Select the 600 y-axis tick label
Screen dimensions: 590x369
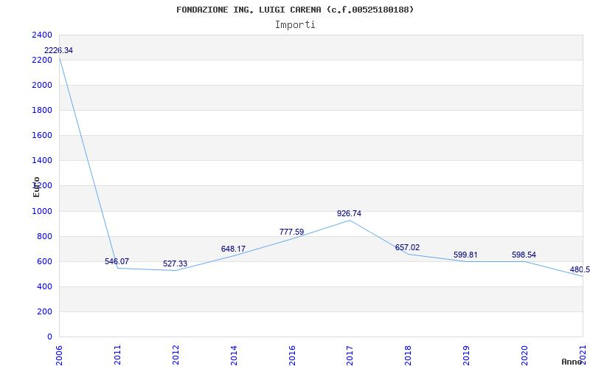click(x=45, y=262)
